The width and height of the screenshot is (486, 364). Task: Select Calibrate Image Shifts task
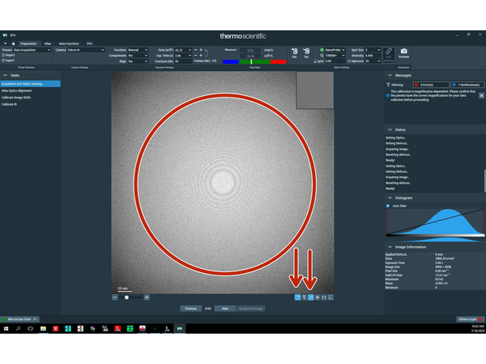pos(30,98)
